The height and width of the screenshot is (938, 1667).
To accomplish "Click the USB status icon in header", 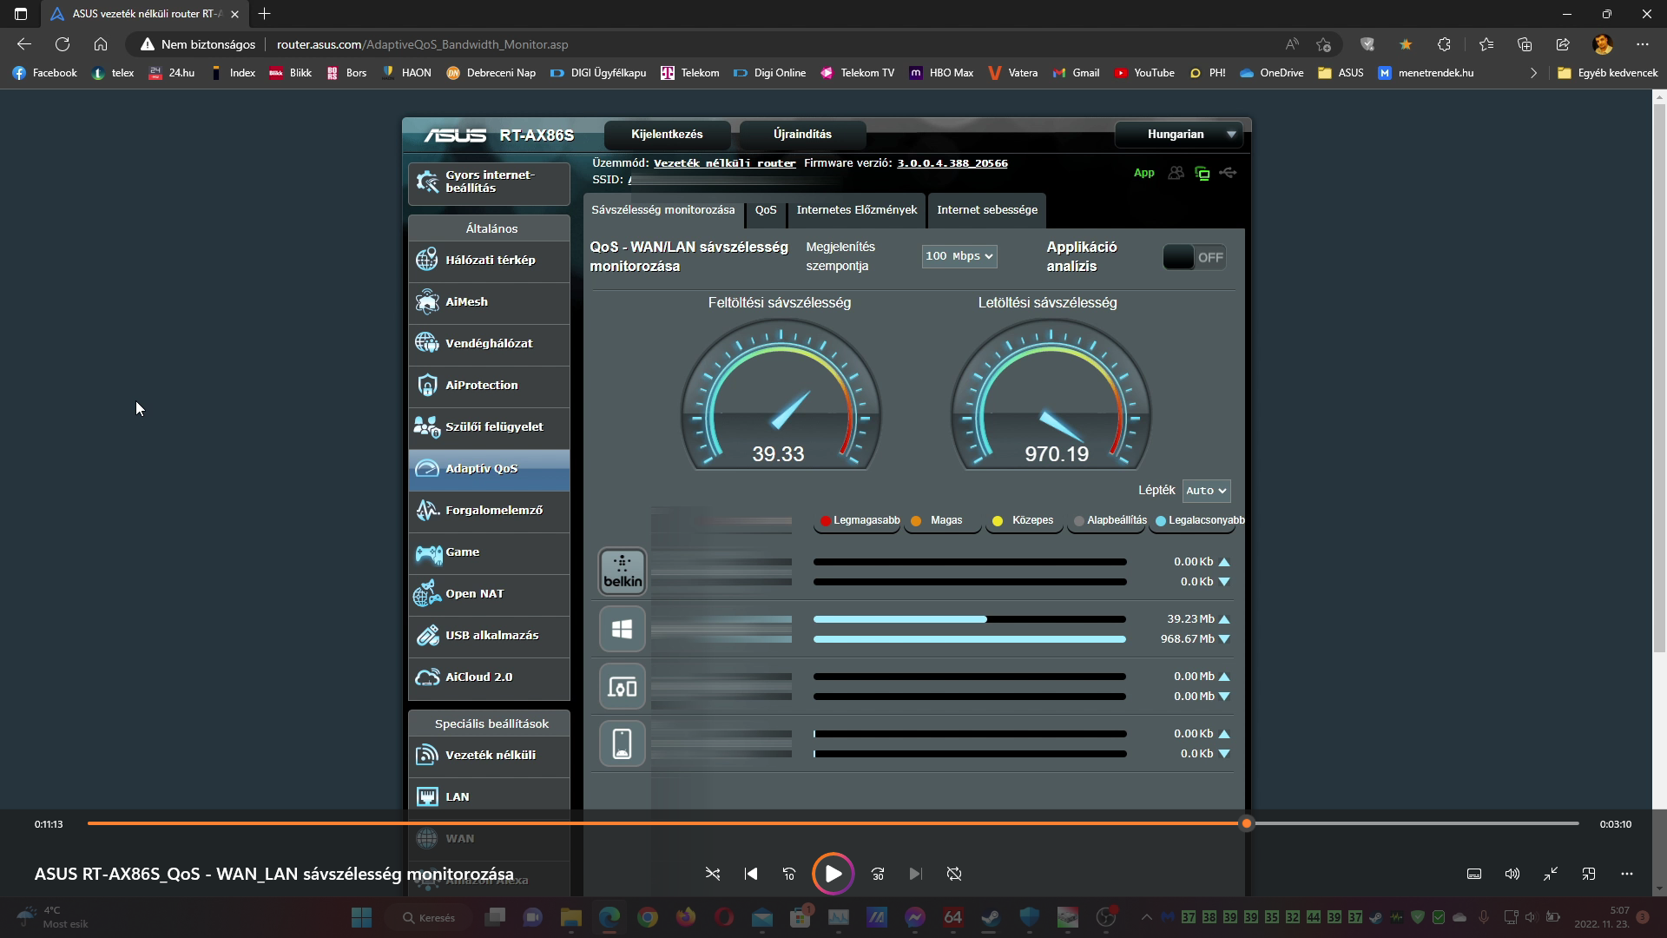I will (x=1228, y=173).
